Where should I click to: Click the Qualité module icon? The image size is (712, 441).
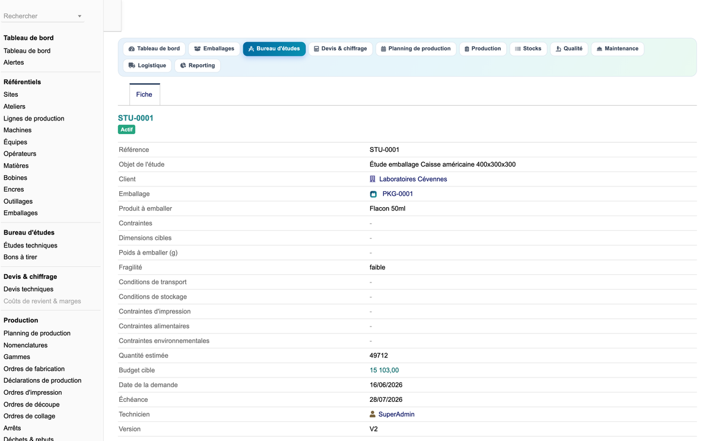tap(558, 49)
